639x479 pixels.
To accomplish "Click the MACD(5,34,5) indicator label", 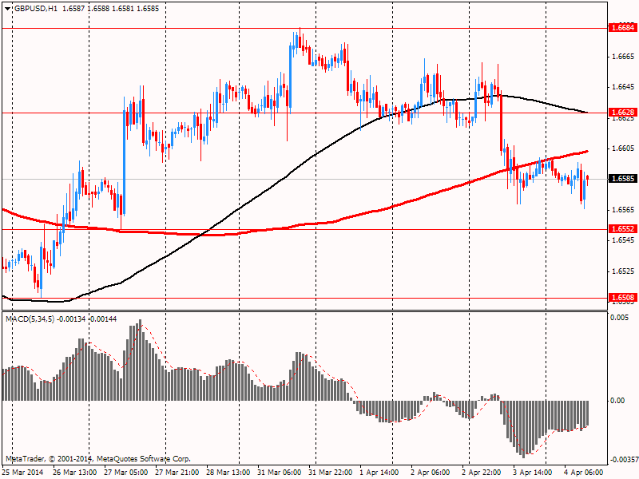I will coord(31,319).
